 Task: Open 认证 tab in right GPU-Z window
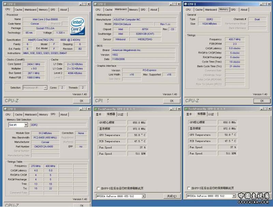(x=211, y=114)
